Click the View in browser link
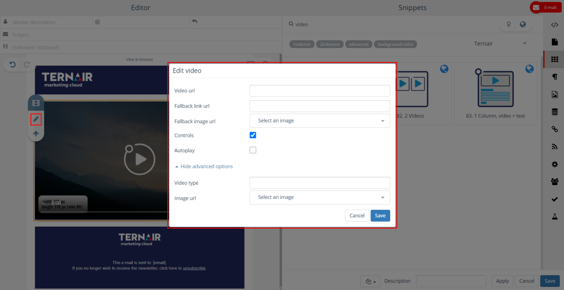The width and height of the screenshot is (564, 290). click(x=140, y=59)
